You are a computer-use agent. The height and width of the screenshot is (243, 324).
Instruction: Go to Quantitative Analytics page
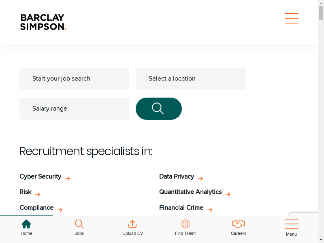(x=190, y=192)
